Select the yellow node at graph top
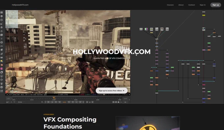 [204, 15]
